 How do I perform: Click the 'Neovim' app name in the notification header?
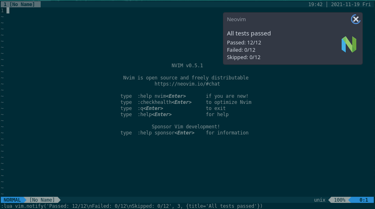coord(236,20)
